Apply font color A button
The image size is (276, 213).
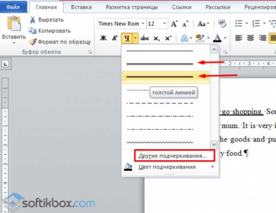(x=217, y=38)
